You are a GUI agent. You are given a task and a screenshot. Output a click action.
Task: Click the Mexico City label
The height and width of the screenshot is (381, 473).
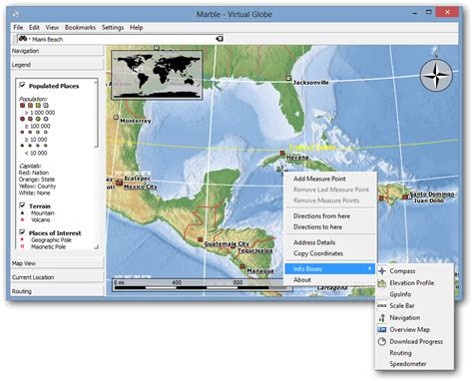pos(140,188)
